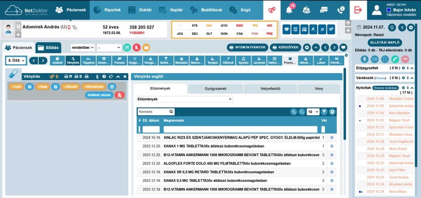
Task: Open the phone info icon in header
Action: (341, 10)
